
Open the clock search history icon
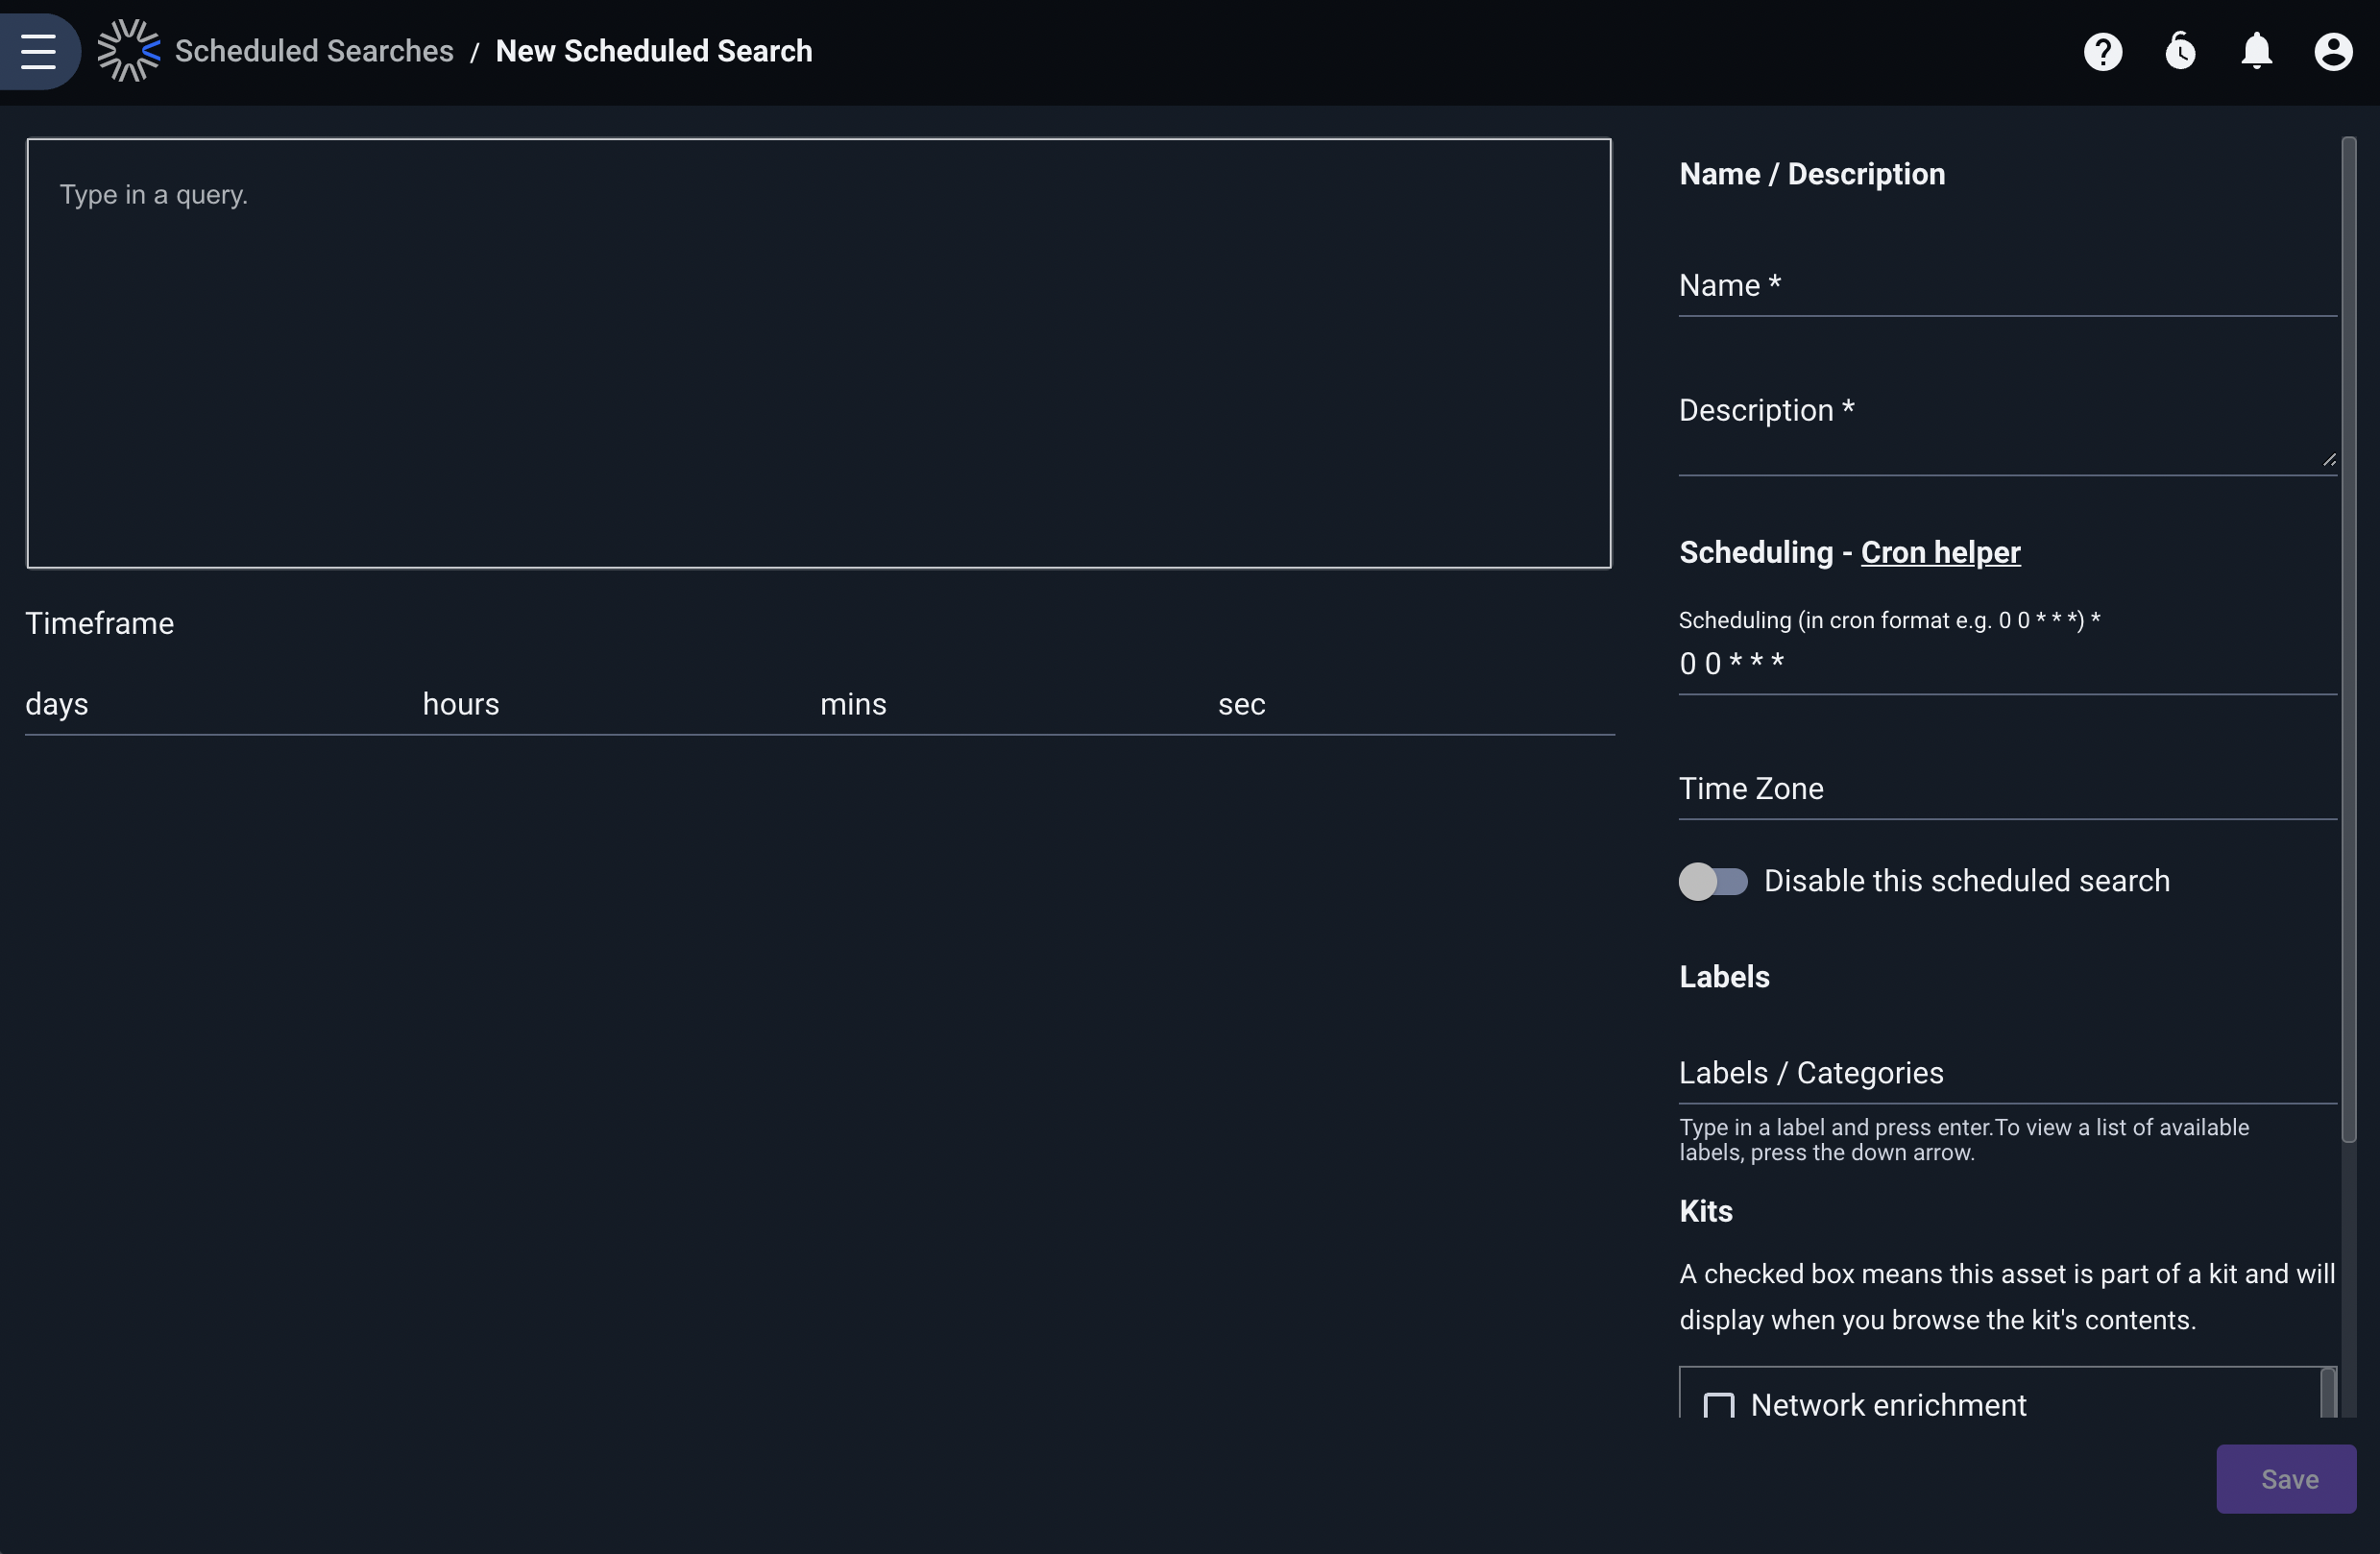click(2180, 51)
